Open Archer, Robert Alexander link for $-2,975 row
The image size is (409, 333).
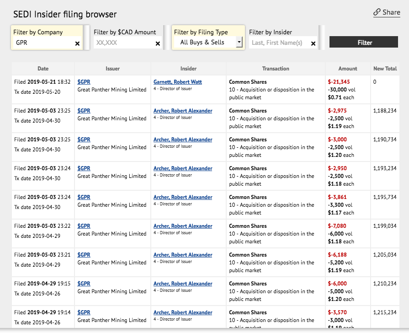[183, 111]
